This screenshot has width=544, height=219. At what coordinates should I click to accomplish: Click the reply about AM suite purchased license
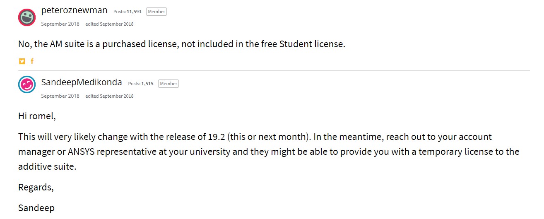tap(182, 44)
